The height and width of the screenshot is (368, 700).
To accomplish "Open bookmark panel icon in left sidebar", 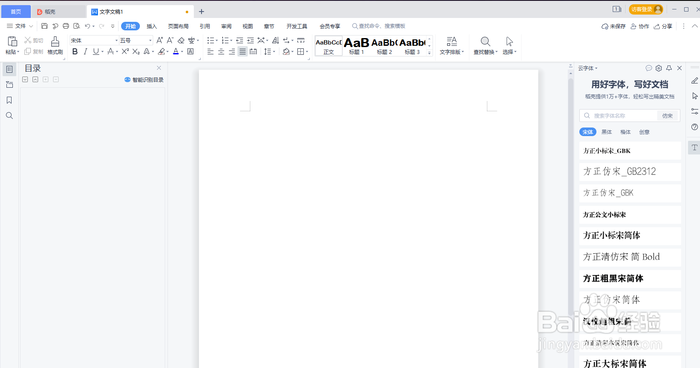I will 9,100.
